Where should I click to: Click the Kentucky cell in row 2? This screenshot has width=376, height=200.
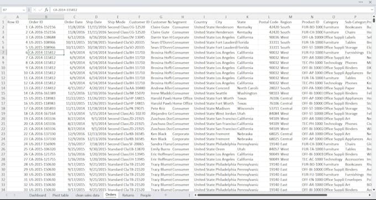click(247, 27)
